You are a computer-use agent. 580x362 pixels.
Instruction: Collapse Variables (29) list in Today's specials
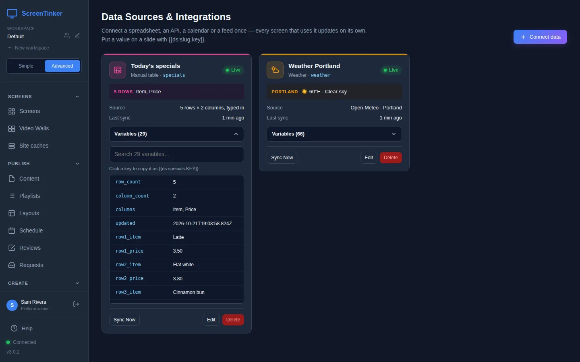(x=176, y=134)
